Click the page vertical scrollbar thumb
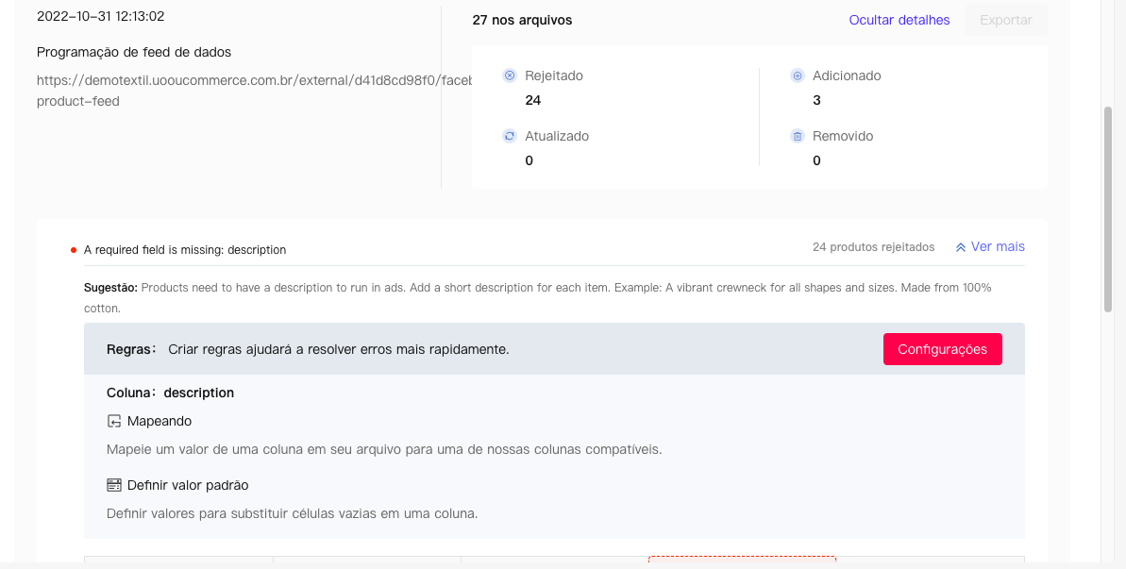 [1108, 209]
